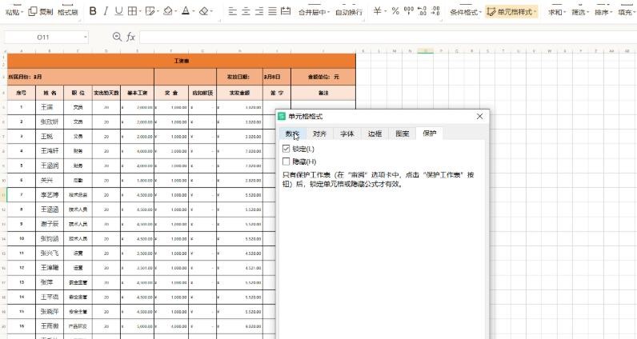Open the 字体 font tab
637x339 pixels.
pyautogui.click(x=347, y=134)
